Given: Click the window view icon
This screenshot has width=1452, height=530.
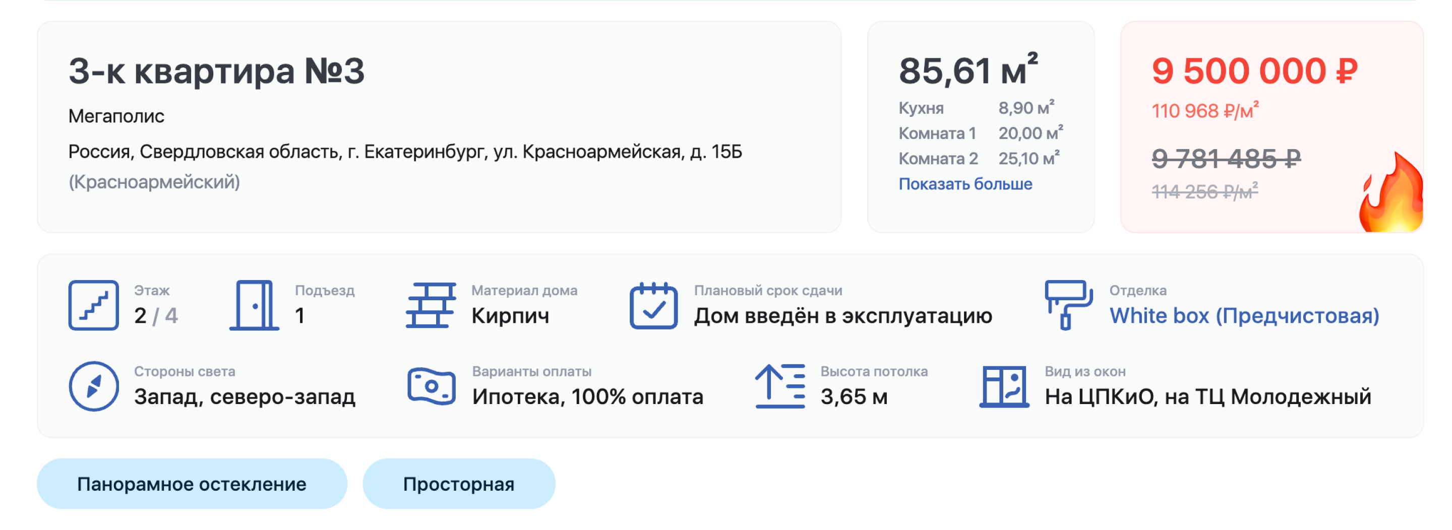Looking at the screenshot, I should [x=1004, y=386].
